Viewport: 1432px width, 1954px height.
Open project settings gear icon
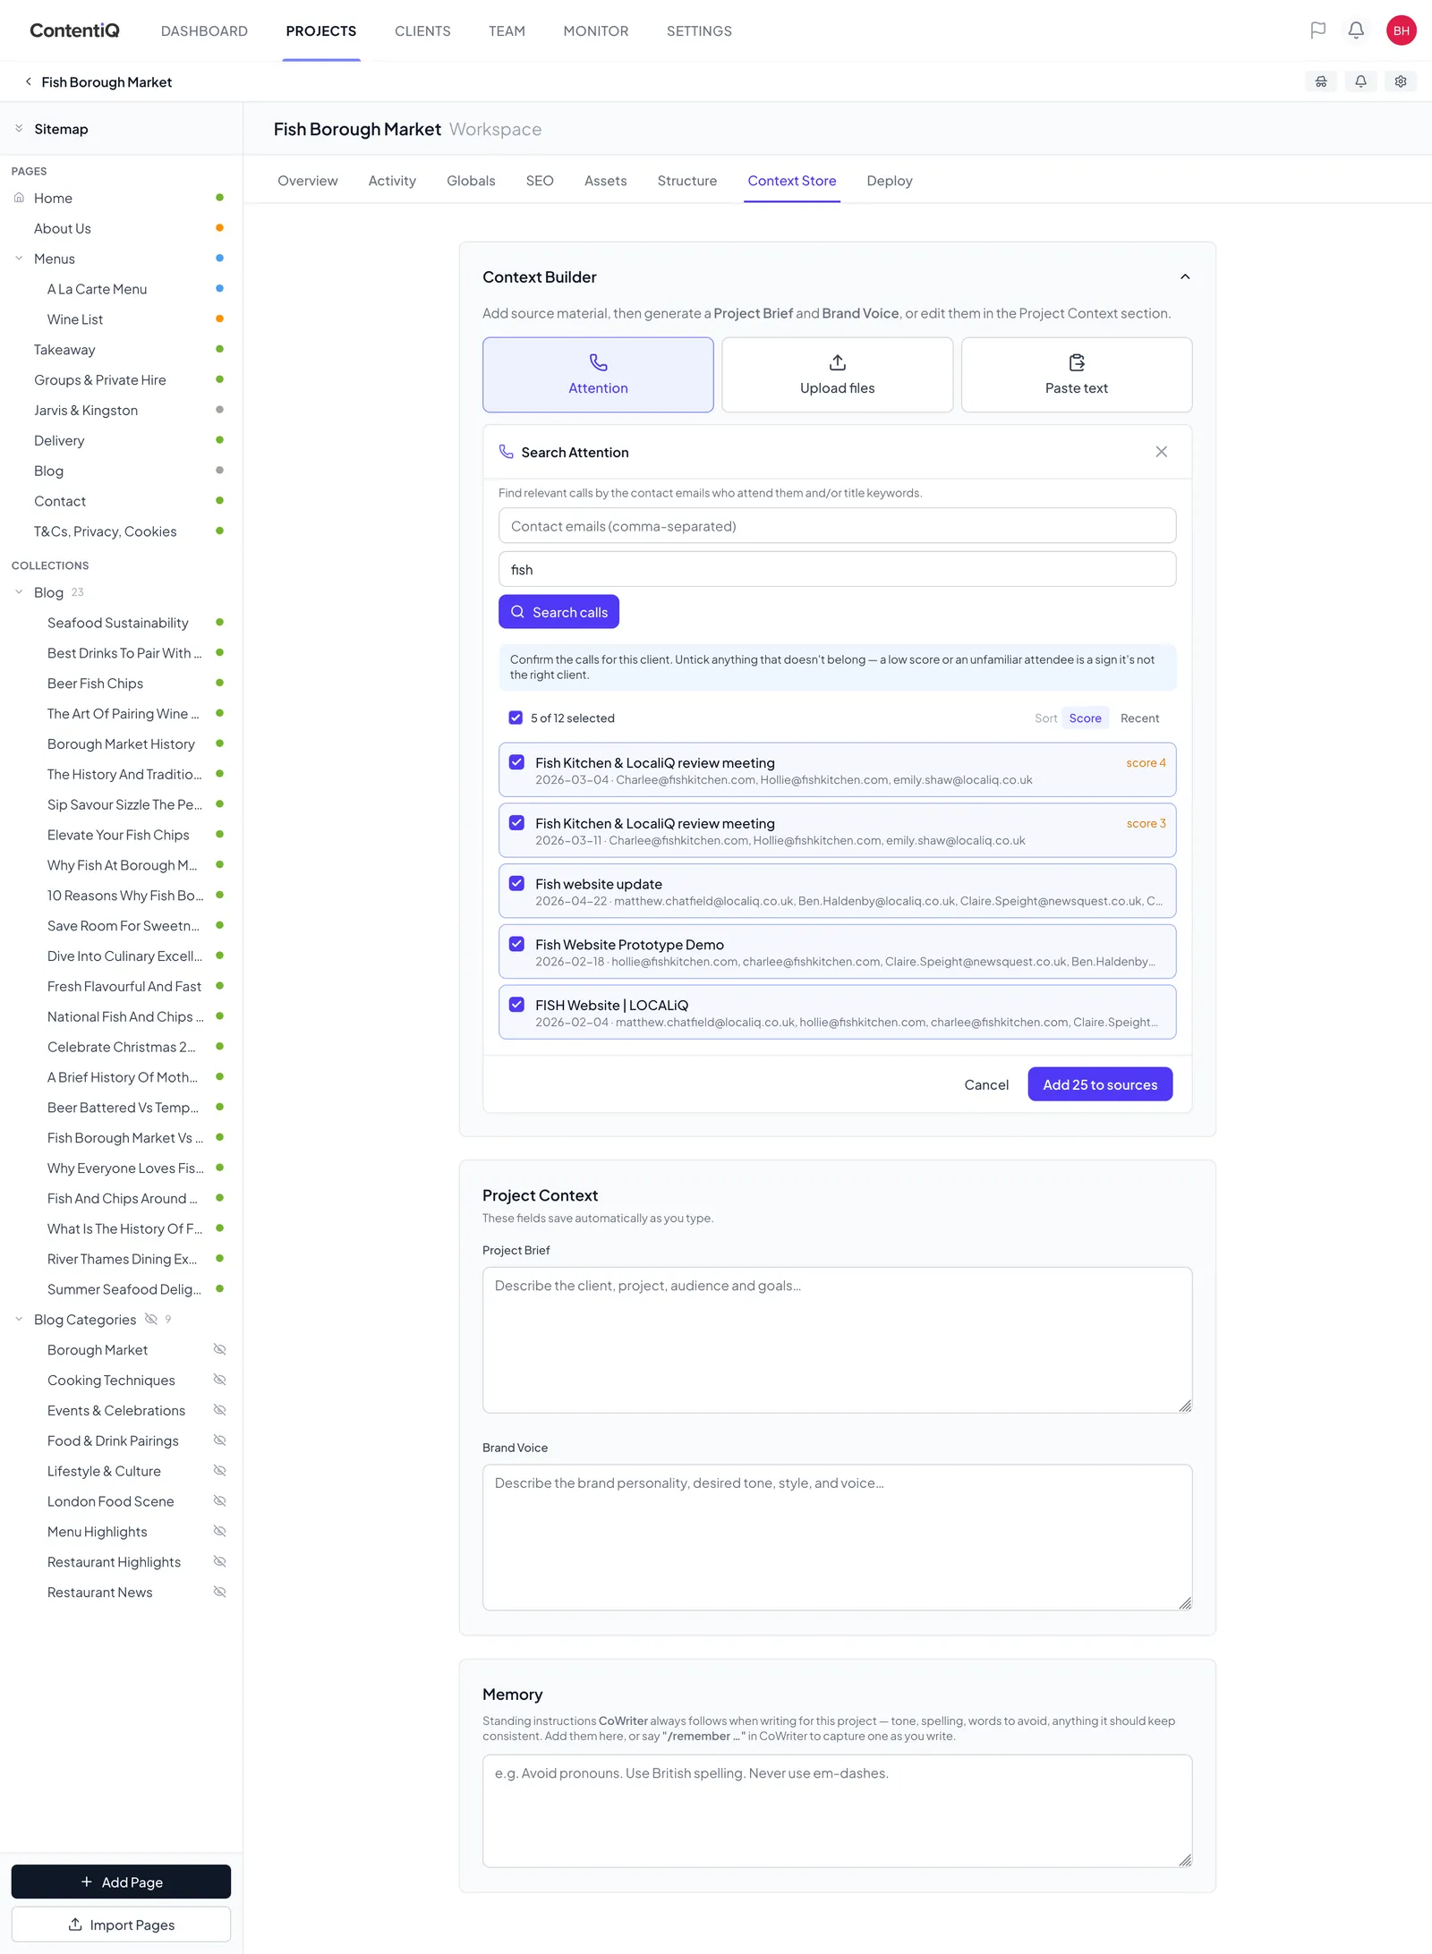[x=1401, y=81]
